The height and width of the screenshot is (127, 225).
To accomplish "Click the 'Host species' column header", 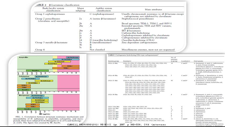I will click(x=198, y=61).
